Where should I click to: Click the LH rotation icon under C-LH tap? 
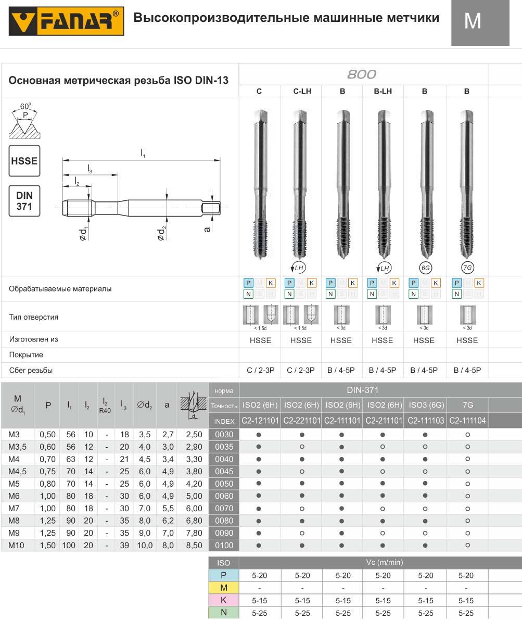[299, 268]
